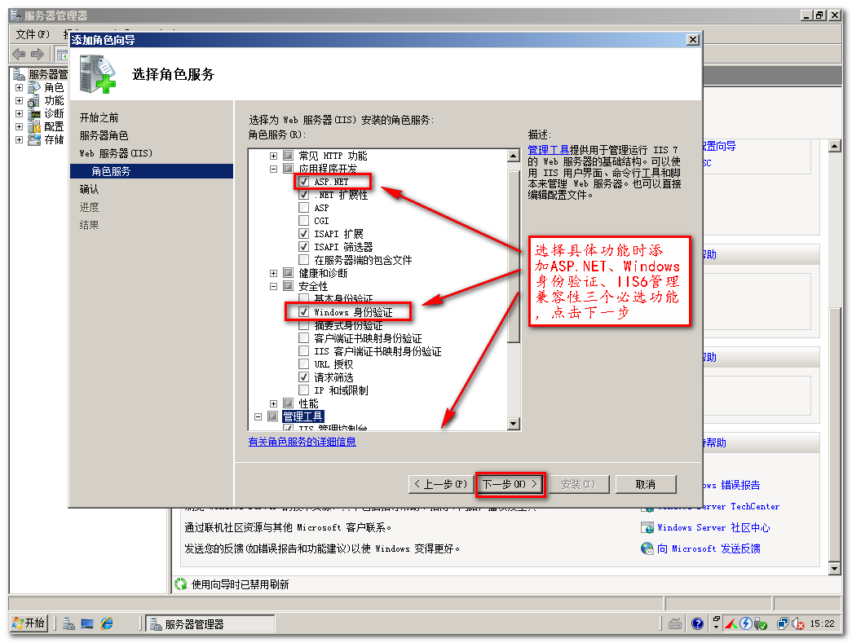Click the muted volume tray icon
This screenshot has height=643, width=852.
[x=797, y=624]
